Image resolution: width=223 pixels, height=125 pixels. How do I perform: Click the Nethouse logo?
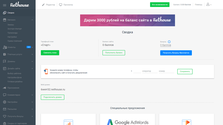20,5
